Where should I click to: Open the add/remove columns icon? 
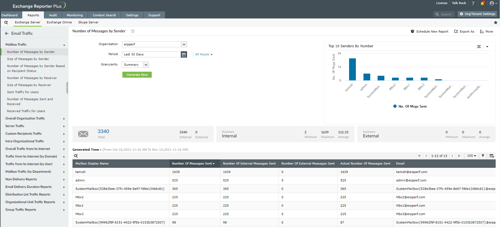point(491,156)
